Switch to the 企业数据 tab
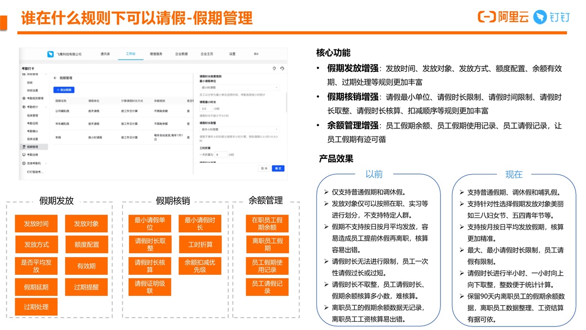 (181, 54)
